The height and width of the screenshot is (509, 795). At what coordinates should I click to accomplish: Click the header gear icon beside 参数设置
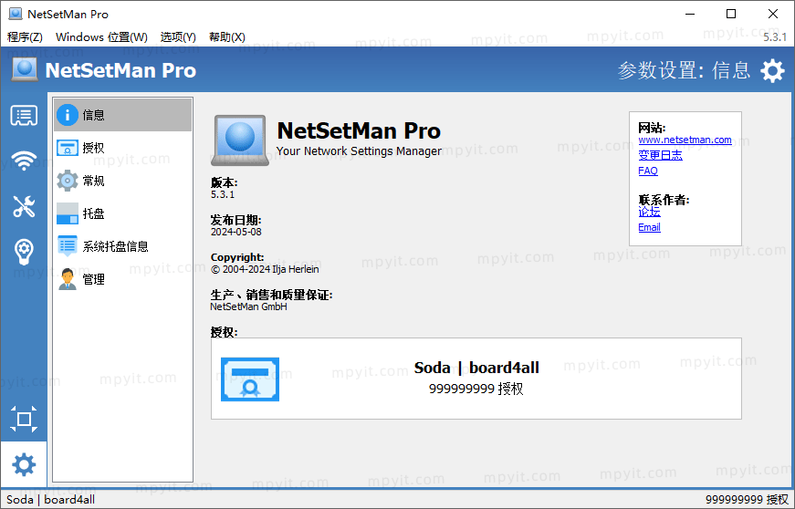pos(772,70)
